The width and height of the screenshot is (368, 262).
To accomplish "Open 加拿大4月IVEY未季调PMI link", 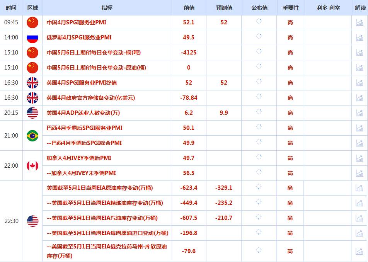I will [81, 173].
